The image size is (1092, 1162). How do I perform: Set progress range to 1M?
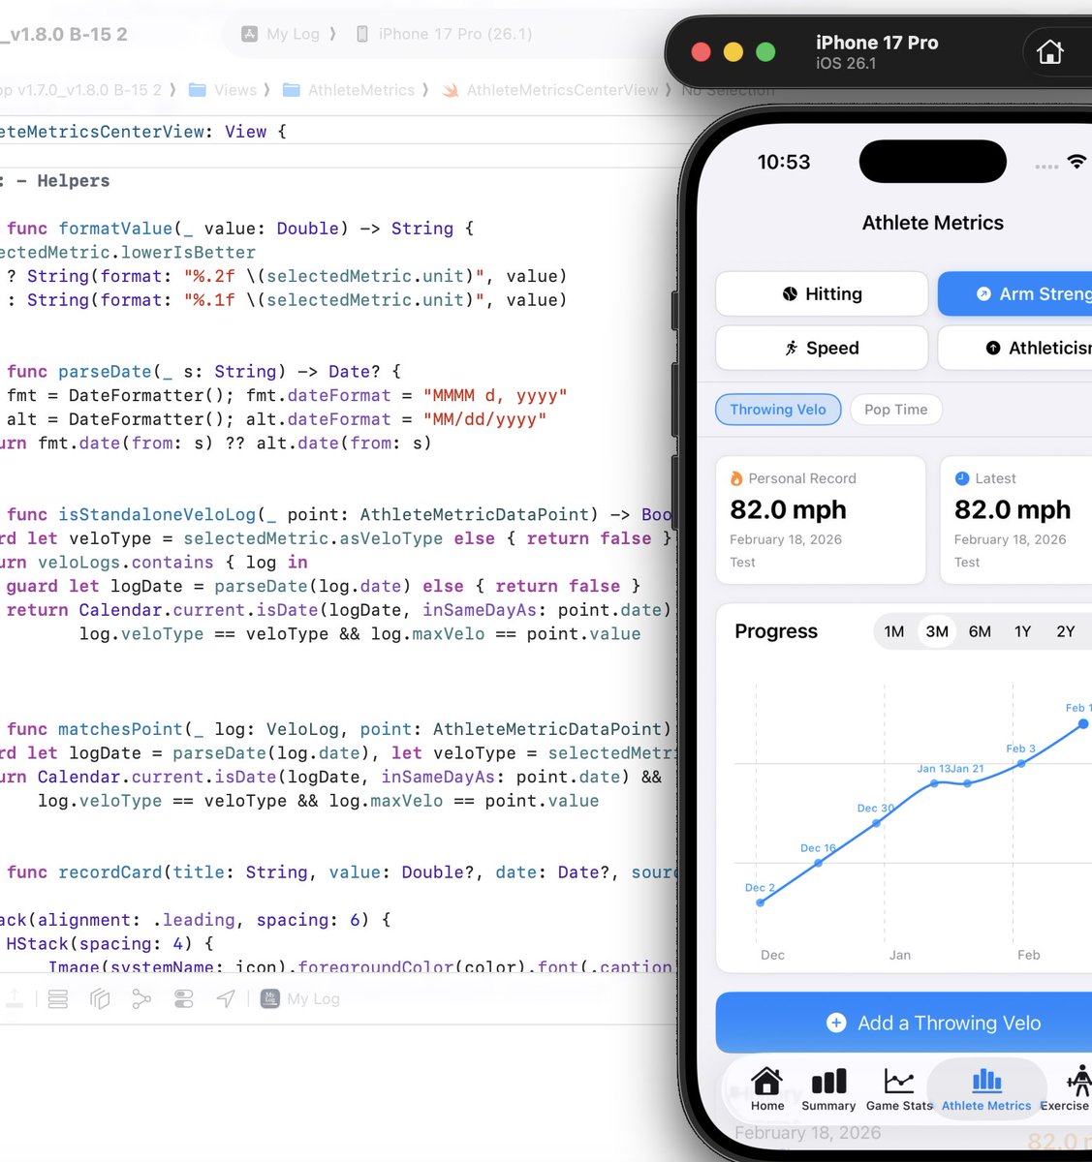tap(894, 631)
